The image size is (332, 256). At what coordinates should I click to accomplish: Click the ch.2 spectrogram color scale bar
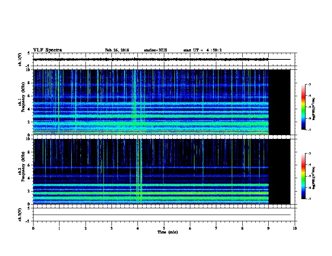(x=303, y=176)
